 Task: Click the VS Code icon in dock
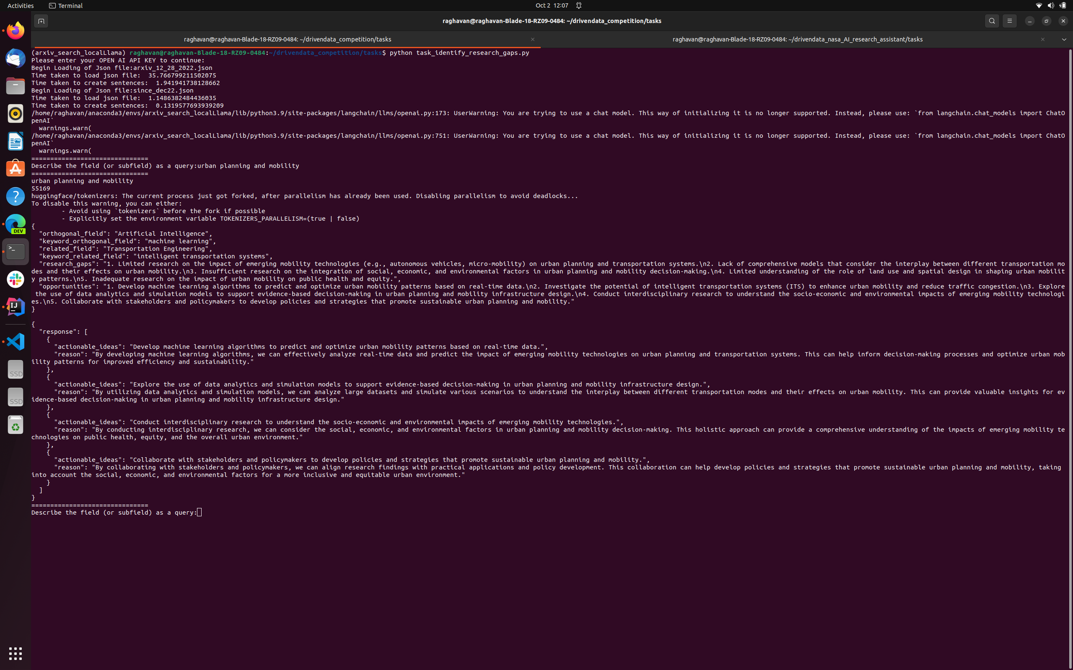click(16, 343)
